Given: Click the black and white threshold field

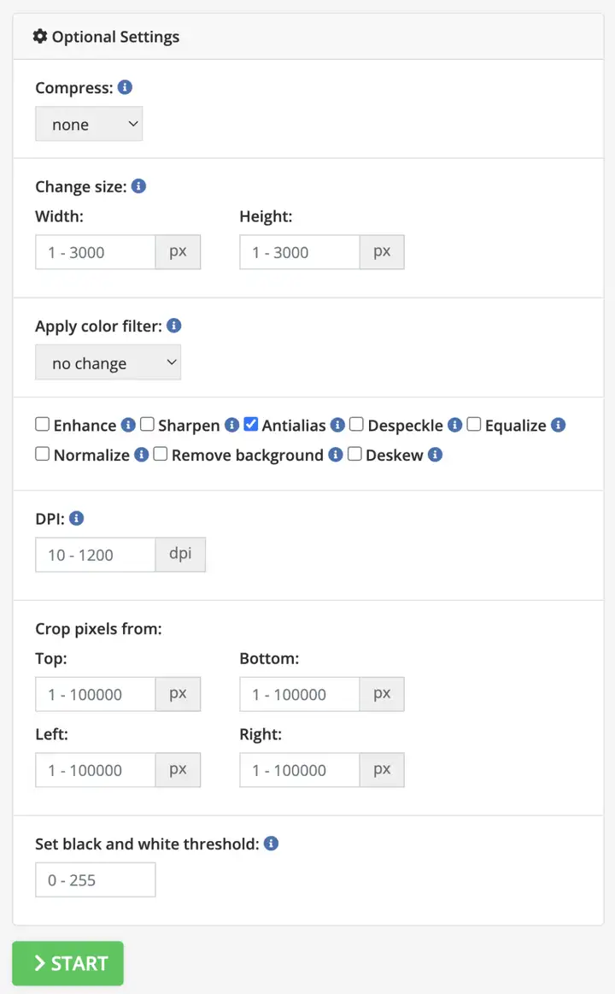Looking at the screenshot, I should tap(96, 879).
